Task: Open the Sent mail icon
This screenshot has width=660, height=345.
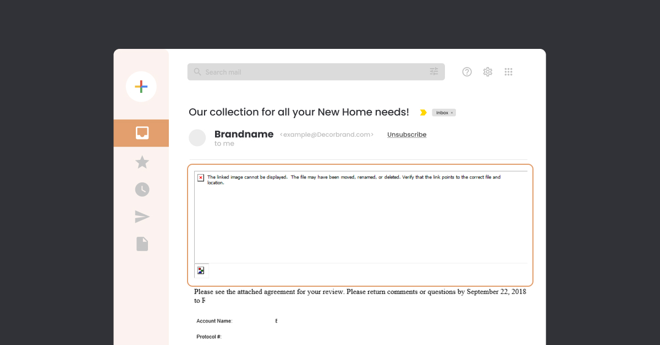Action: pos(142,216)
